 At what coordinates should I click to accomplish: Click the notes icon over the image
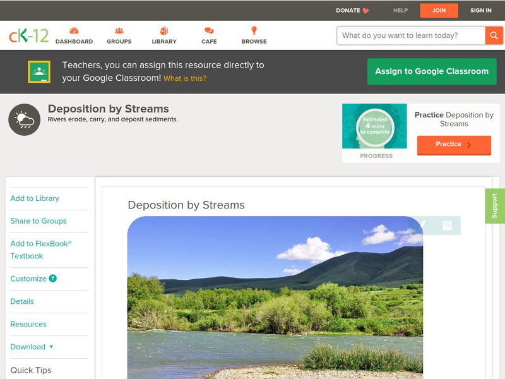coord(447,226)
